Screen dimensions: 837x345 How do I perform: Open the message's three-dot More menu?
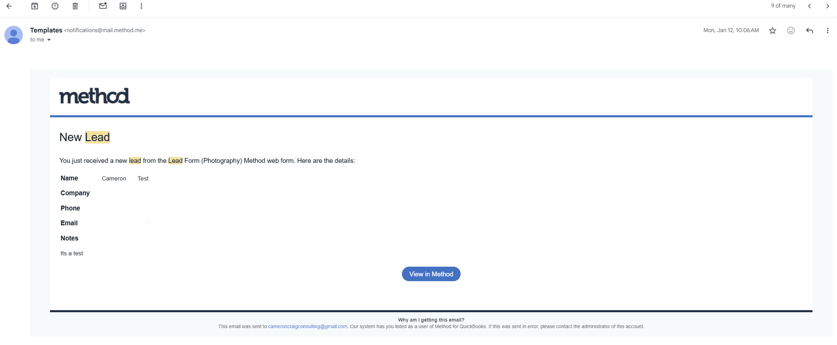828,30
